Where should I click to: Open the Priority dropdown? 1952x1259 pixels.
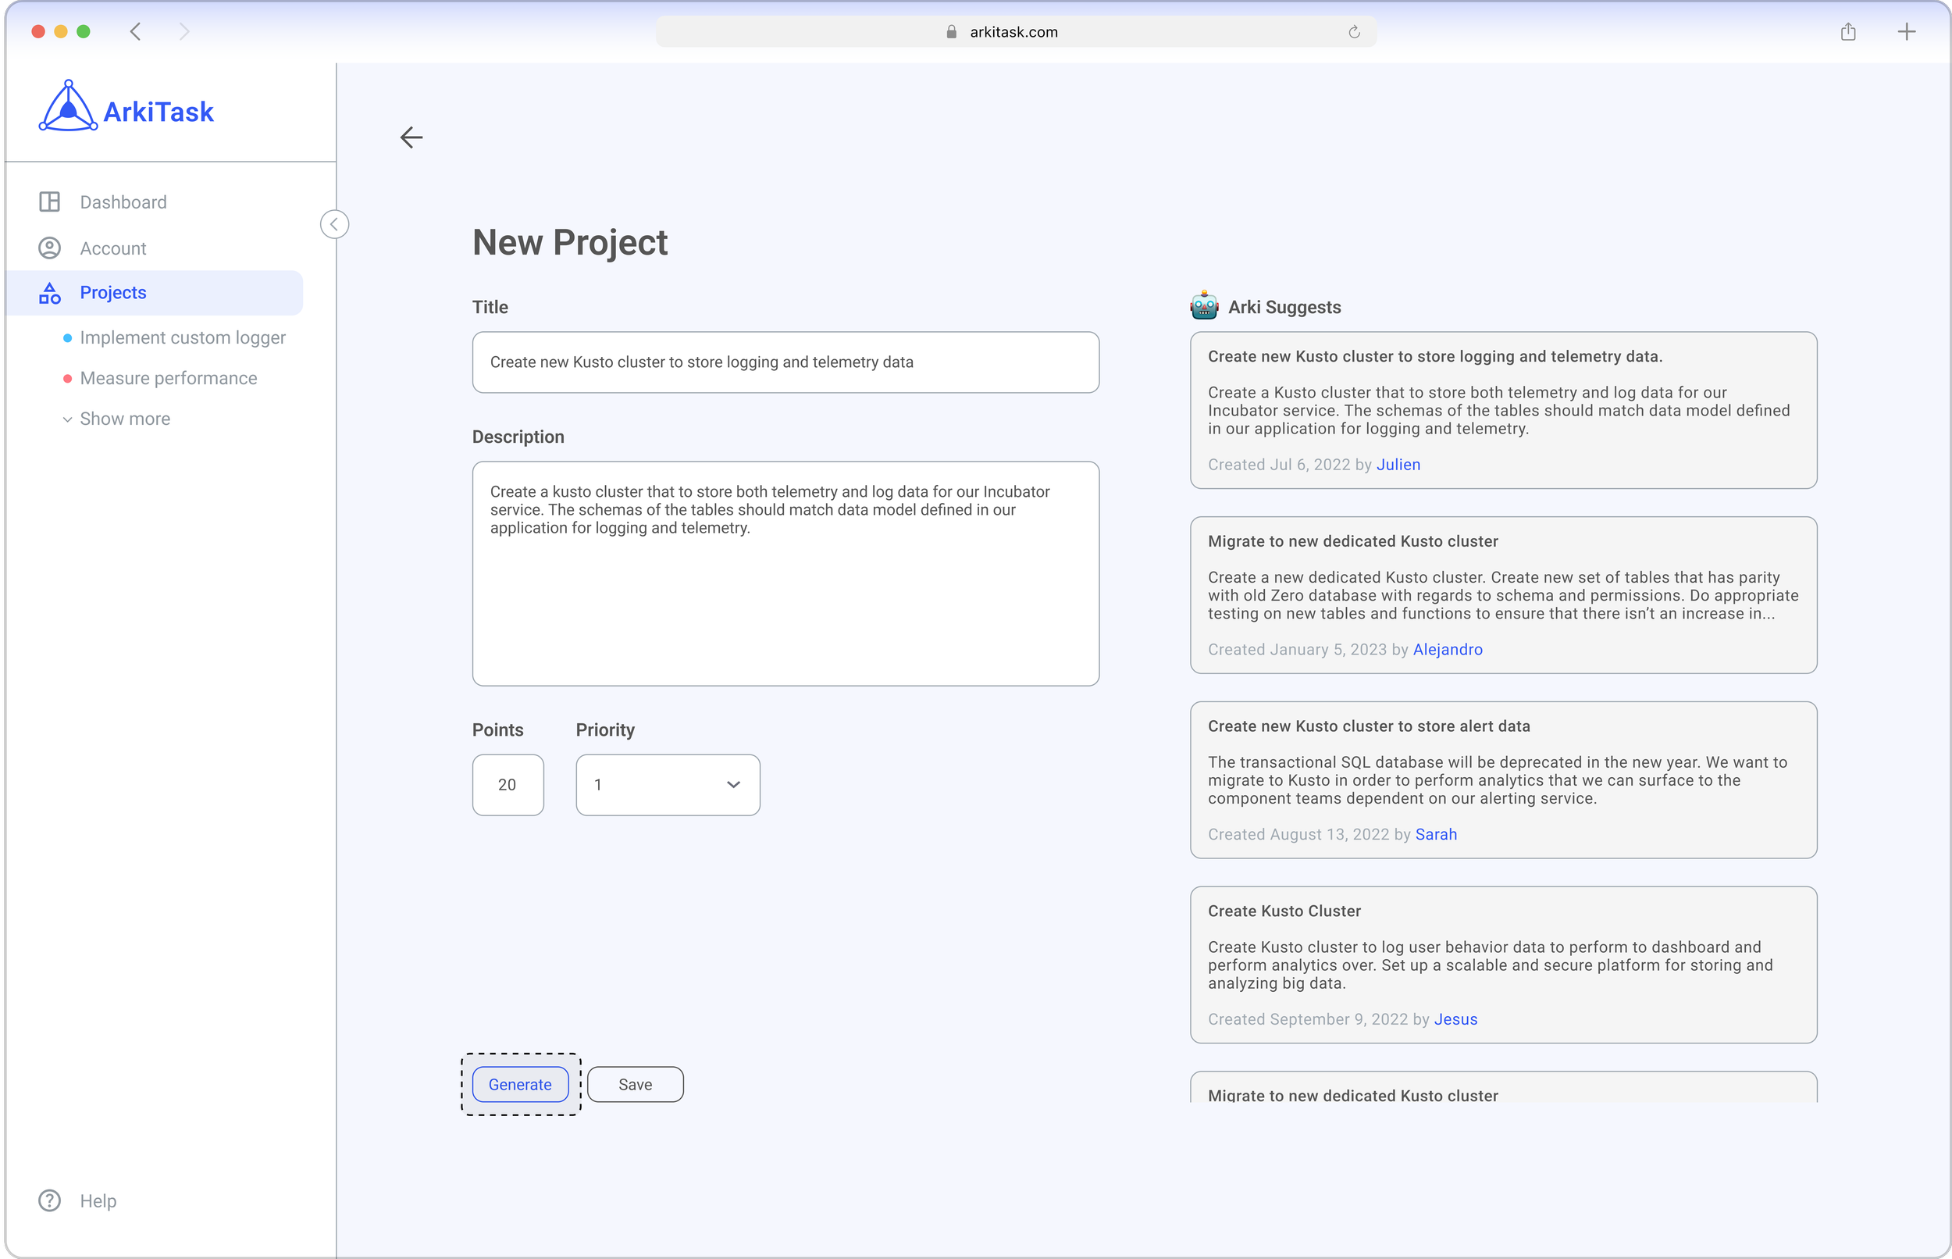pos(668,785)
